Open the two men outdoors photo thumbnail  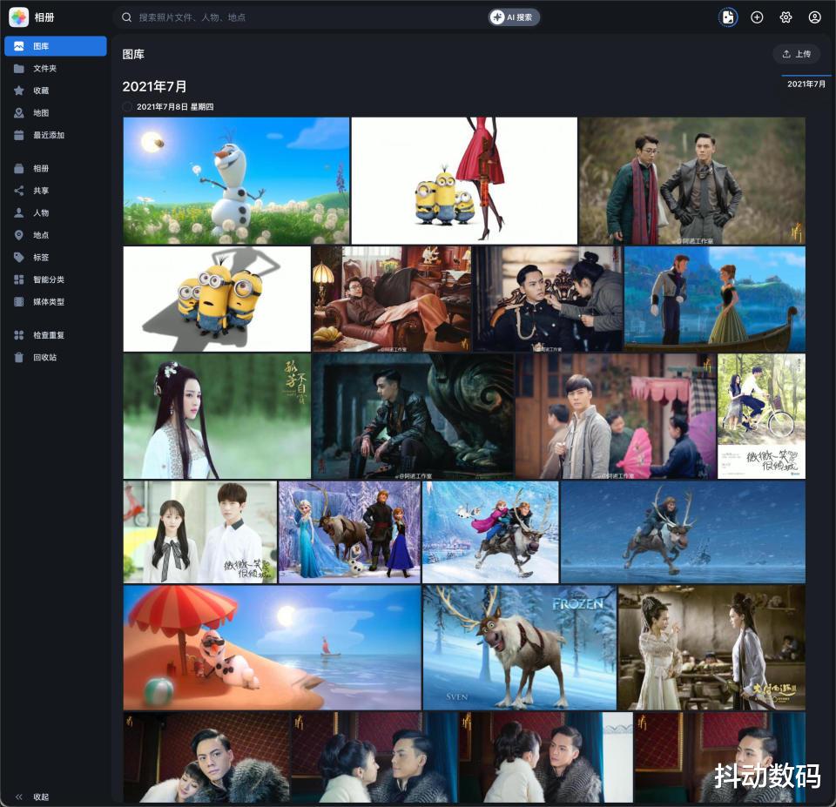[692, 181]
